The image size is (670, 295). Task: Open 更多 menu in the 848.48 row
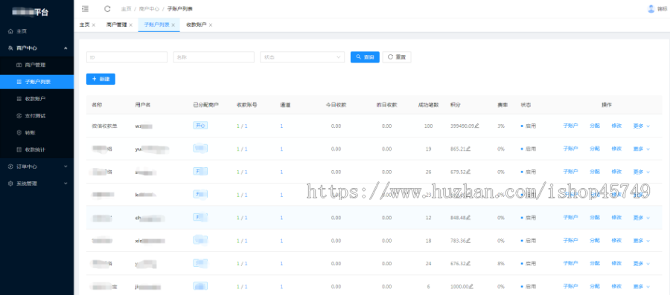click(642, 218)
